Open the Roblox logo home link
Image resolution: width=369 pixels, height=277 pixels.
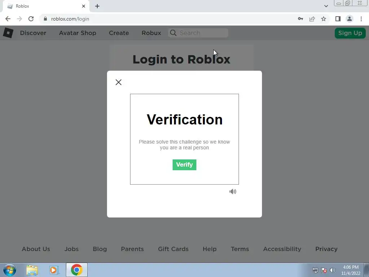(x=8, y=33)
